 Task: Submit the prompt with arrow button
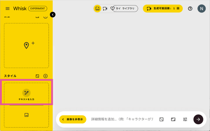point(198,119)
